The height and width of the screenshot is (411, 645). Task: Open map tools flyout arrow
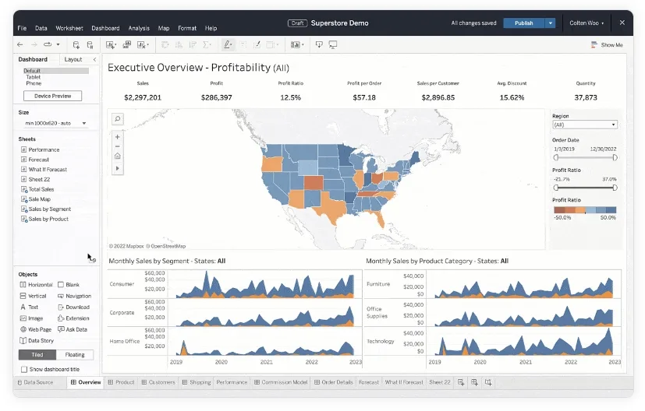(117, 168)
